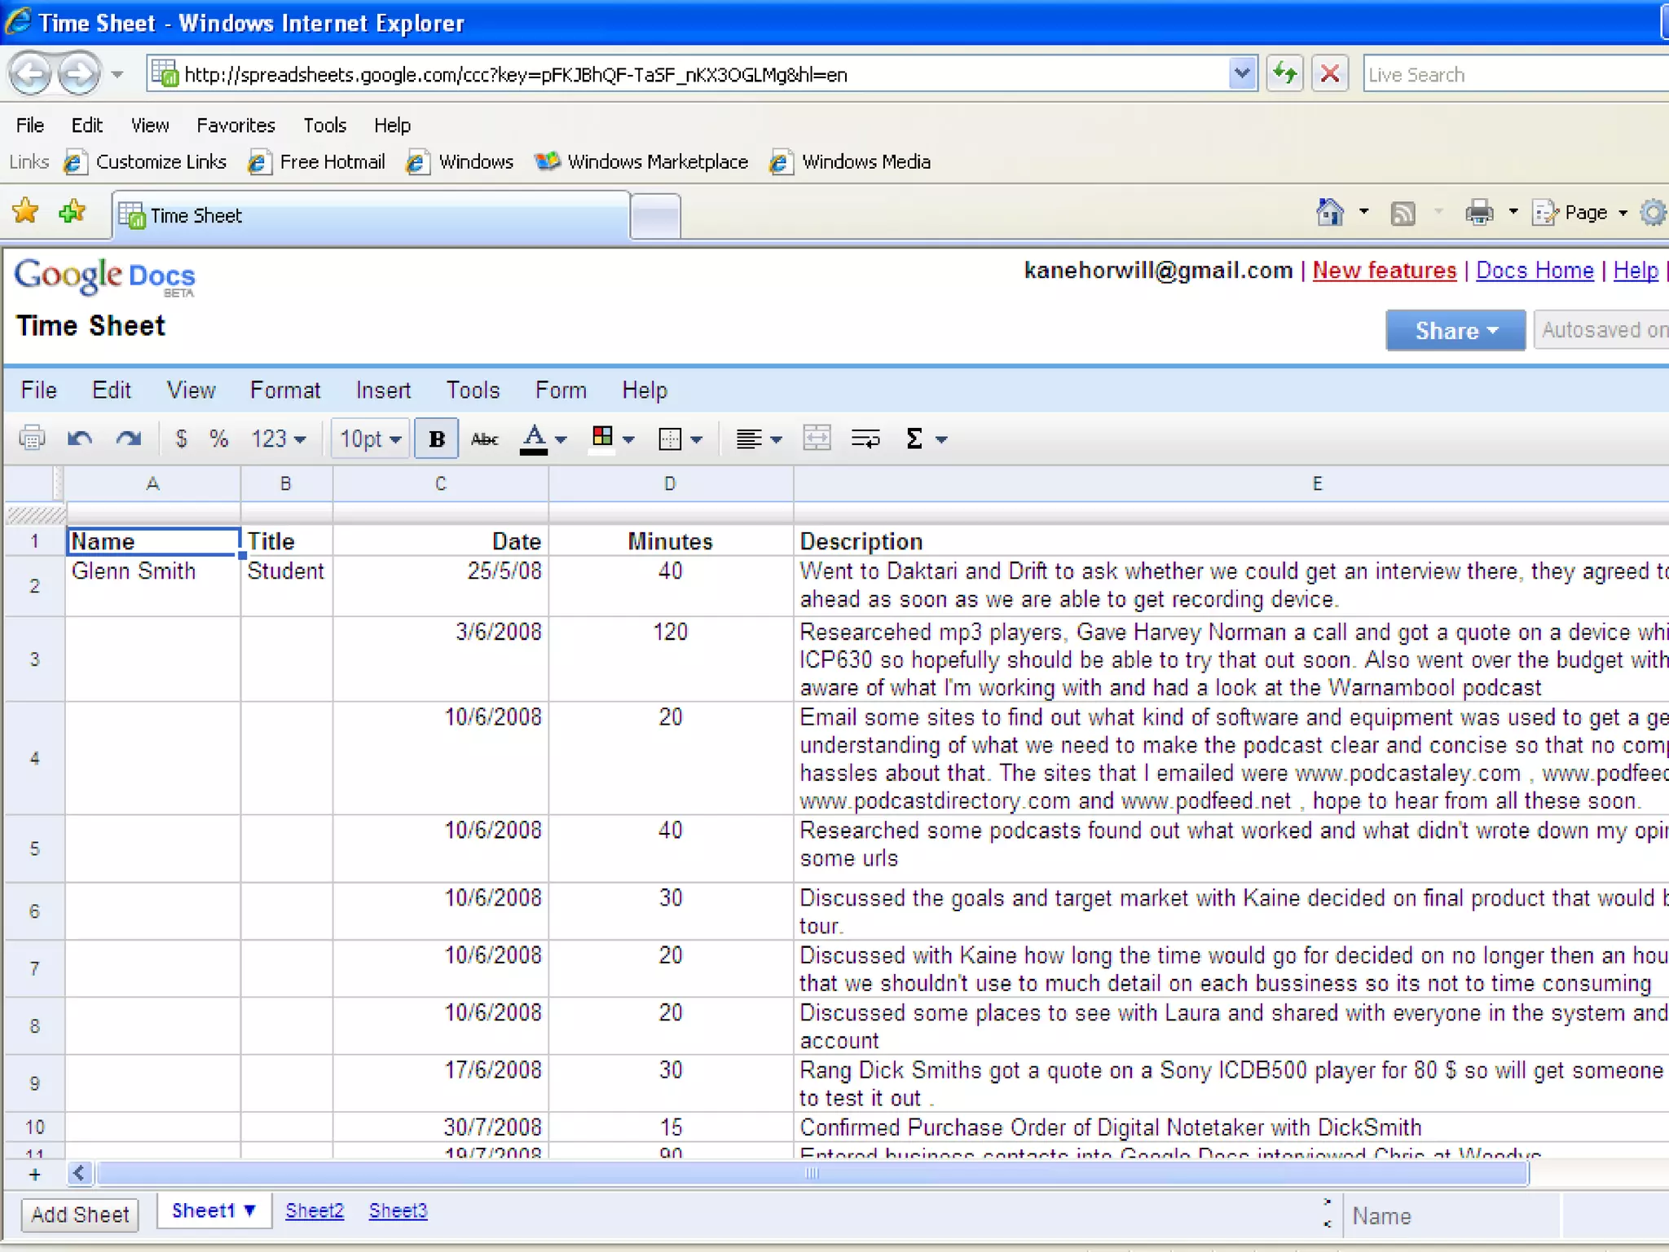Click the Redo arrow in toolbar
Viewport: 1669px width, 1252px height.
(x=128, y=439)
